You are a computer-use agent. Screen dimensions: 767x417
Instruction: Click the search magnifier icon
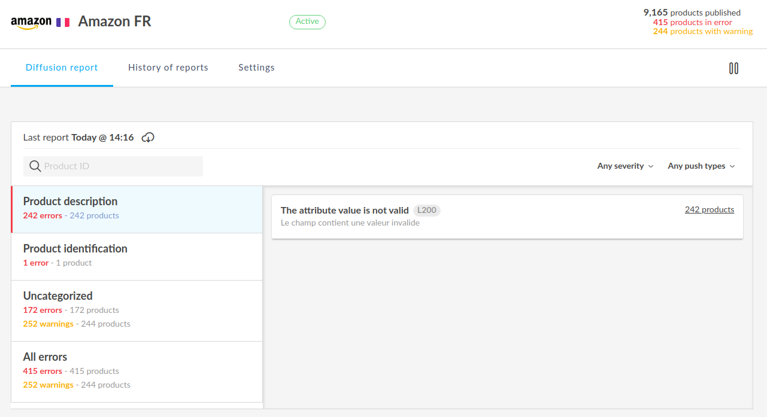35,166
